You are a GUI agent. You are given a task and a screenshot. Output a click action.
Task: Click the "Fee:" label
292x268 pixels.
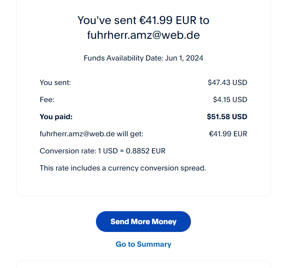pos(47,100)
